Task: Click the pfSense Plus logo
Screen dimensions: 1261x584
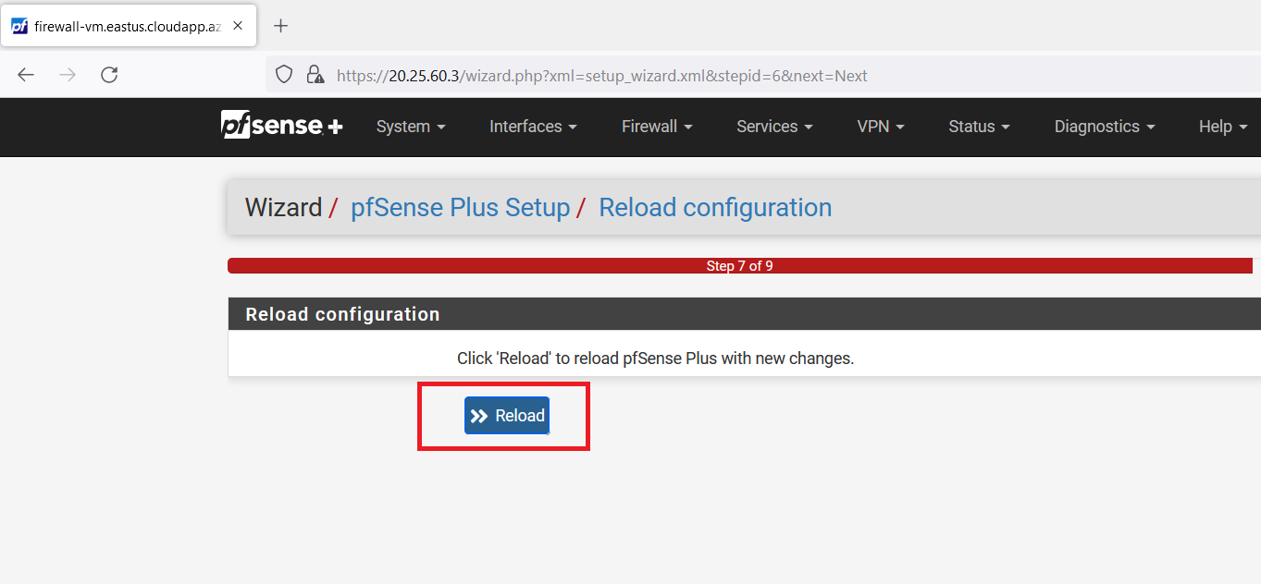Action: [281, 126]
